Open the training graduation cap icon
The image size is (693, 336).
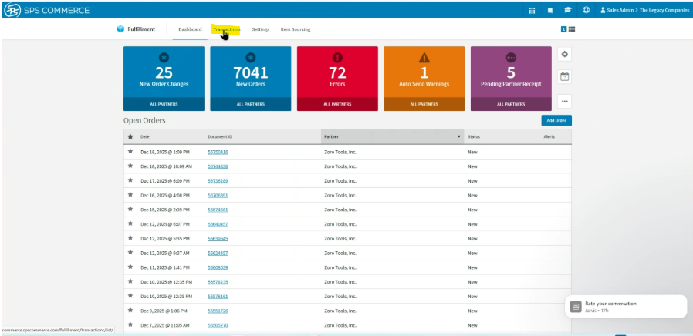tap(568, 10)
